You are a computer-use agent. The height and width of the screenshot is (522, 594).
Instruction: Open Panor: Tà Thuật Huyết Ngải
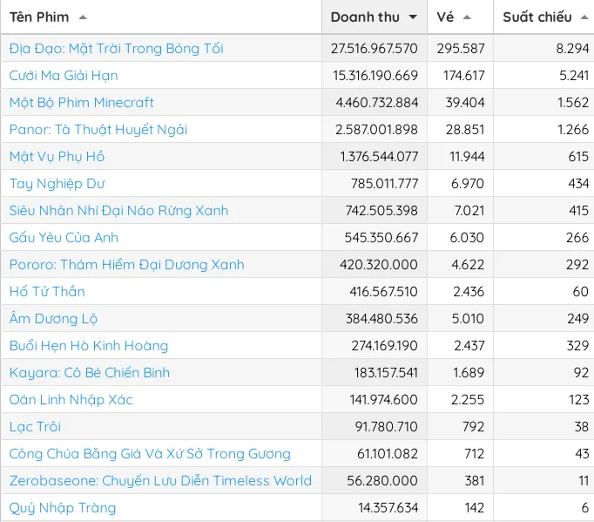tap(98, 130)
